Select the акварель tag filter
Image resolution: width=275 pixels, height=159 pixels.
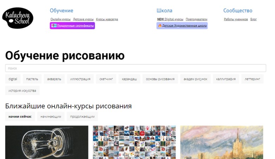(x=54, y=79)
